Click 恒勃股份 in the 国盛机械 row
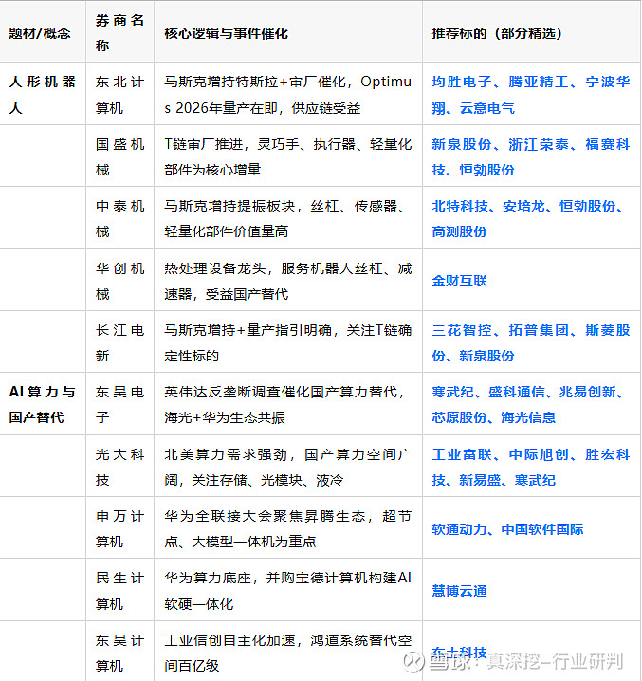642x681 pixels. 486,170
